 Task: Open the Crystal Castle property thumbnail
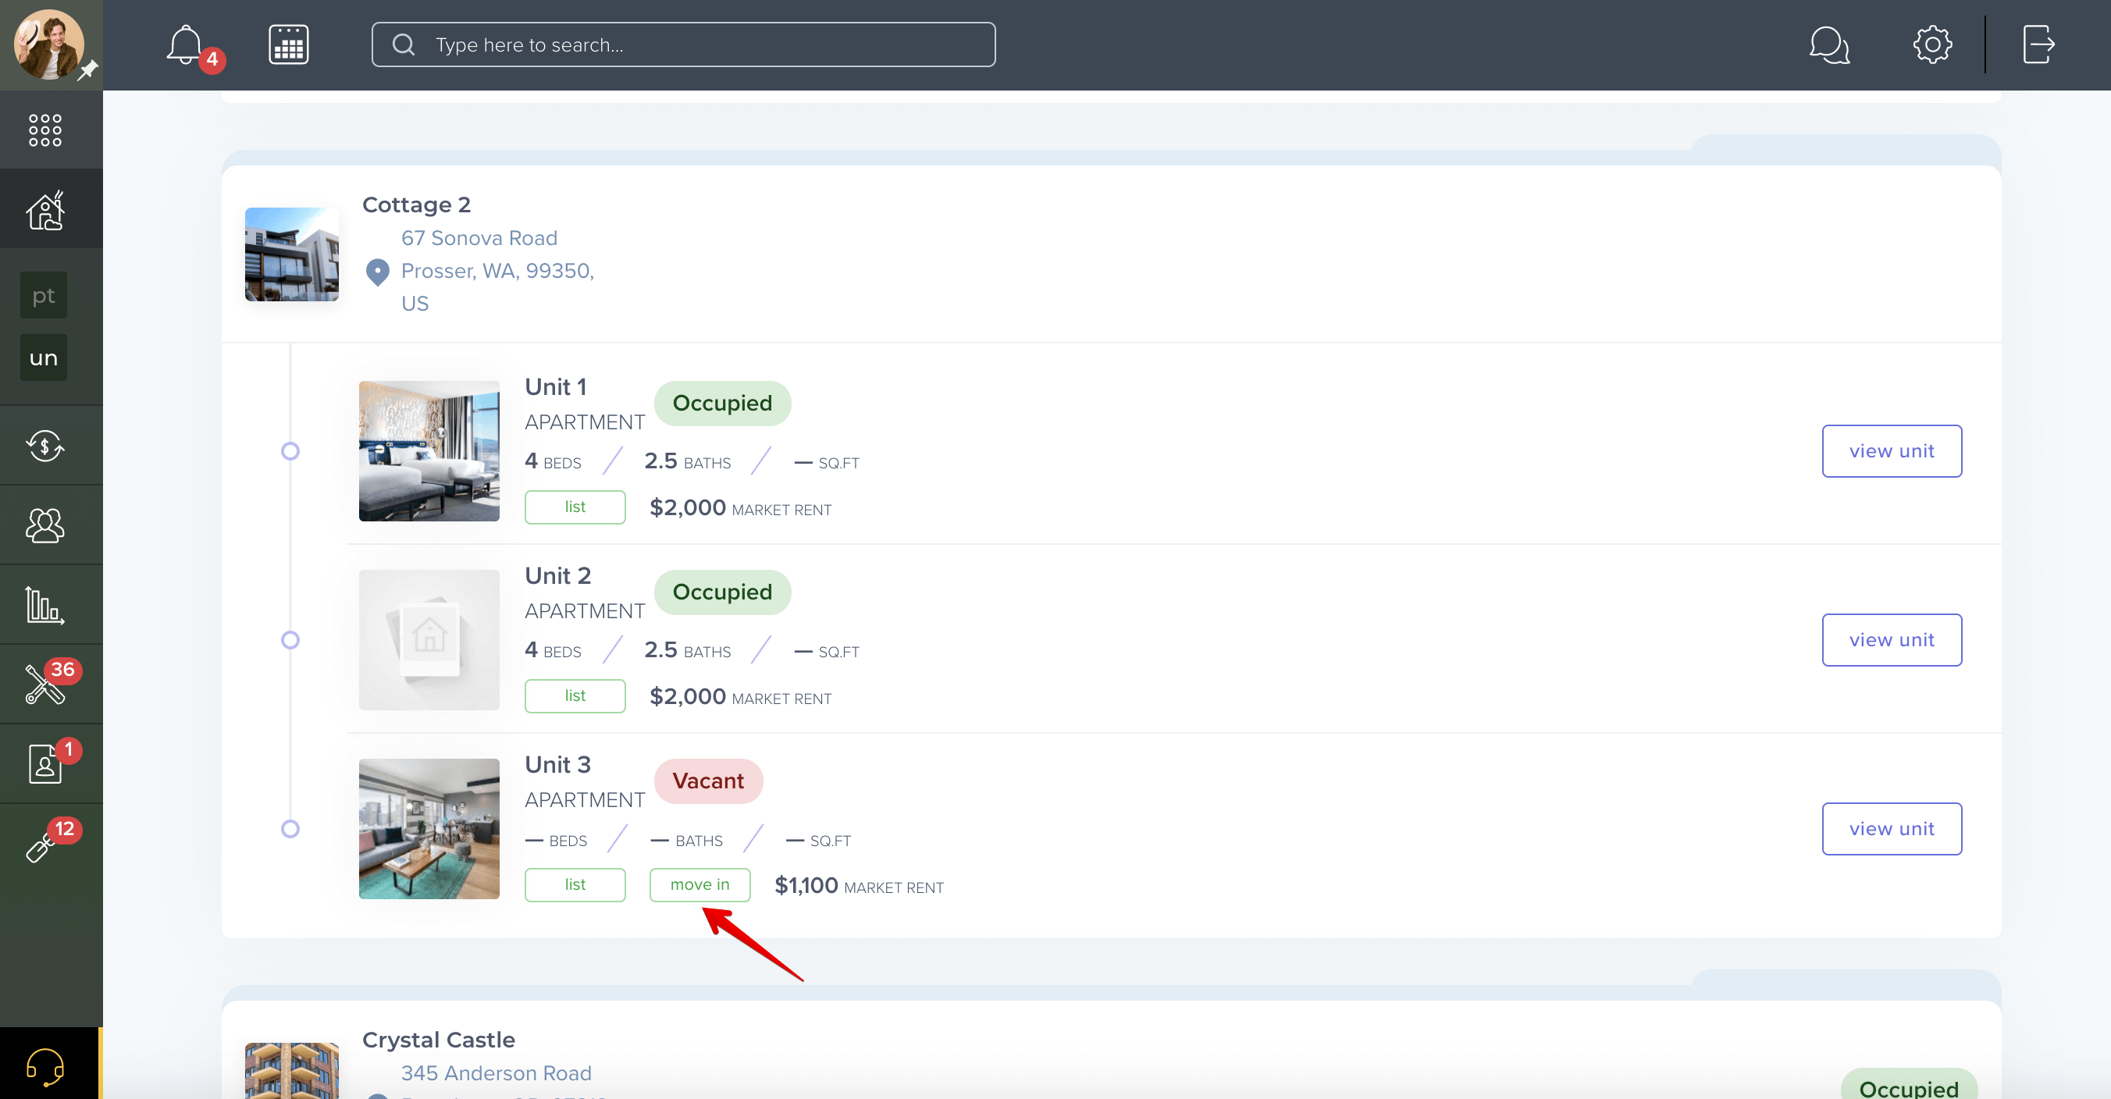point(292,1070)
